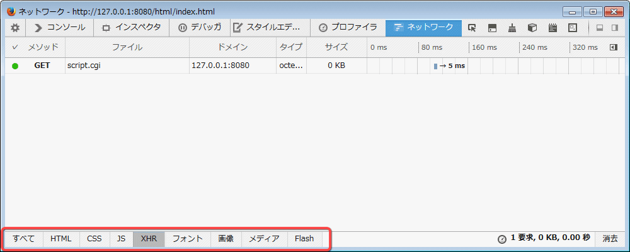Sort requests by サイズ column
Image resolution: width=630 pixels, height=252 pixels.
pos(336,47)
